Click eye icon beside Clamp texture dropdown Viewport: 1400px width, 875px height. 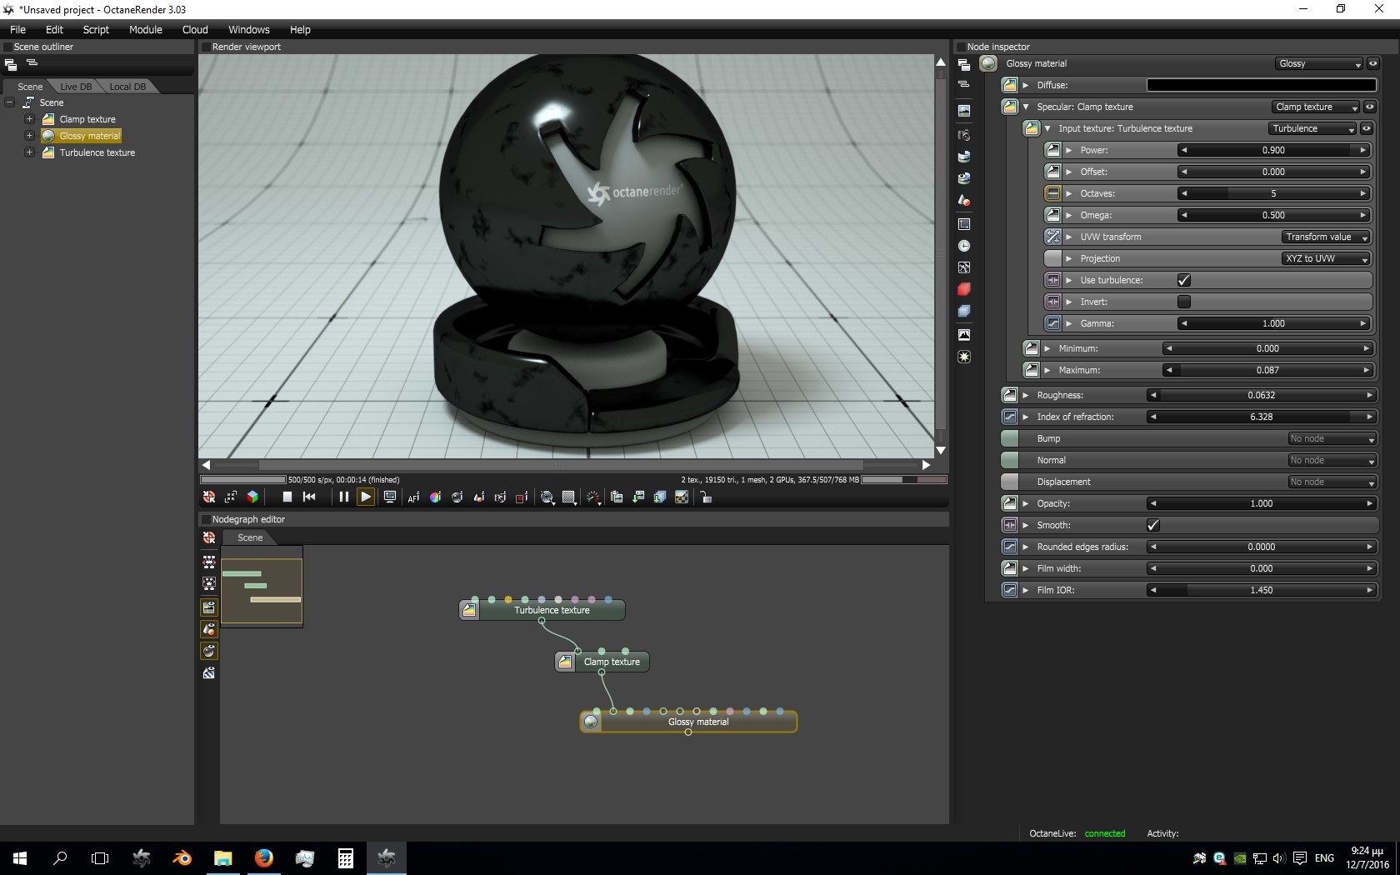click(1369, 107)
